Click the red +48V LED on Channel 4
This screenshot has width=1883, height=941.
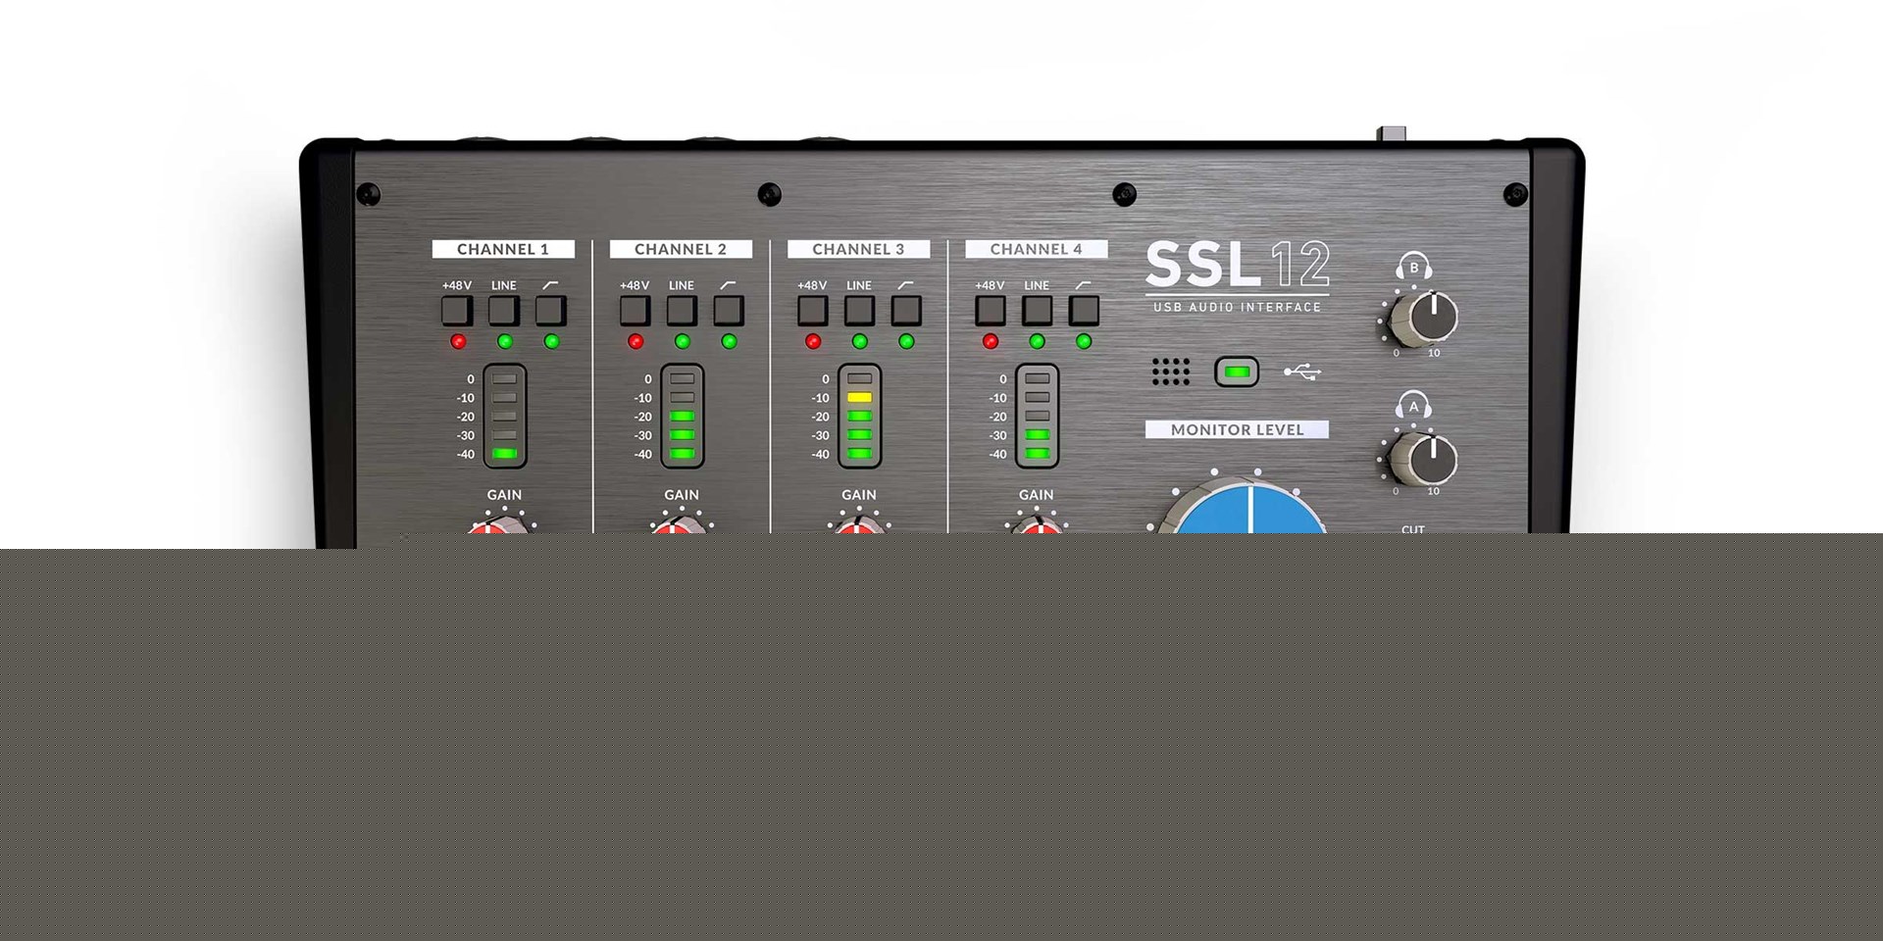coord(991,341)
